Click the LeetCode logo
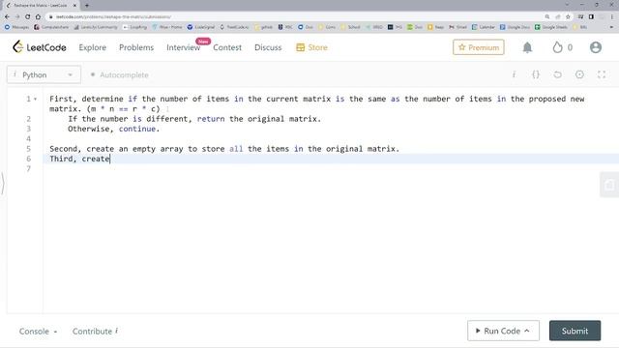Viewport: 619px width, 348px height. pyautogui.click(x=39, y=47)
